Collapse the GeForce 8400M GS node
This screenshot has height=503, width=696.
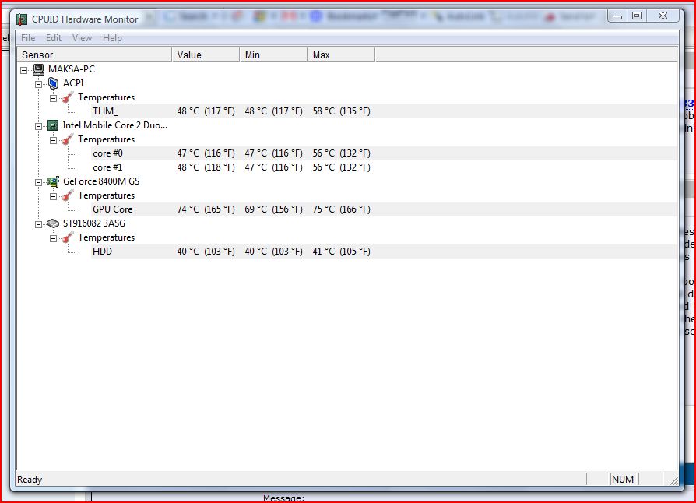(x=39, y=182)
